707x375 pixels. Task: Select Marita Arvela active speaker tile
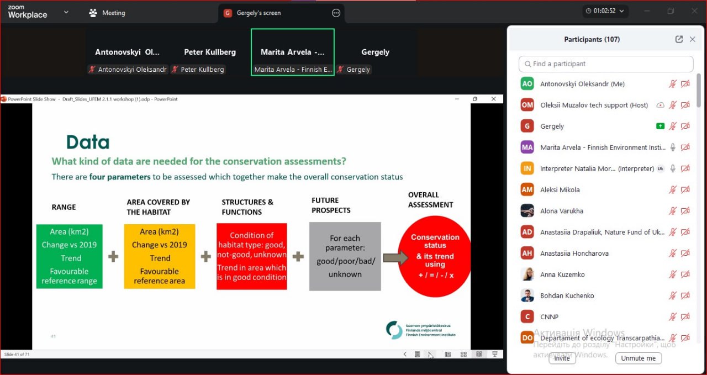coord(293,52)
